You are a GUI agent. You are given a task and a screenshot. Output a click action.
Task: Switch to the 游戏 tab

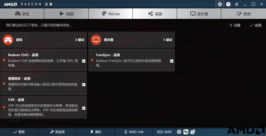point(22,14)
